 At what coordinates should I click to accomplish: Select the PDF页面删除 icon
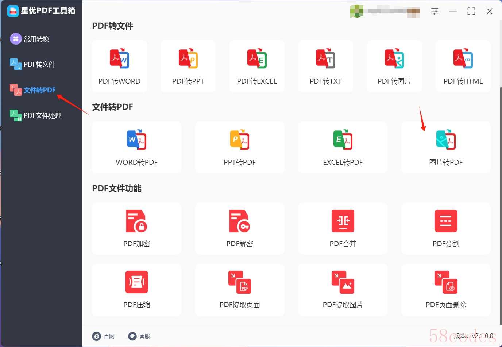click(446, 282)
